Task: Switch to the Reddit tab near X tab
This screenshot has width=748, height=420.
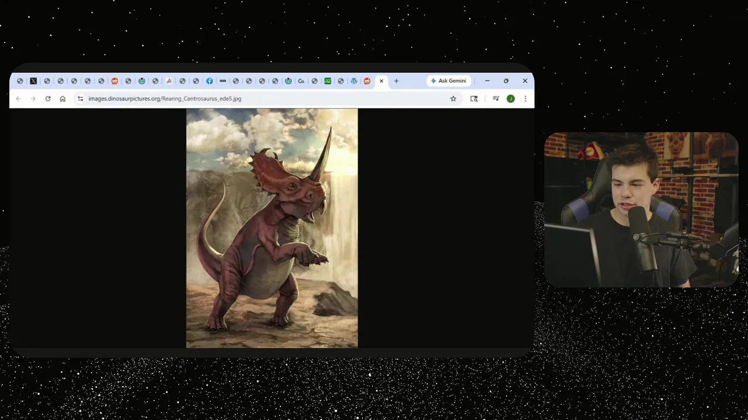Action: 115,81
